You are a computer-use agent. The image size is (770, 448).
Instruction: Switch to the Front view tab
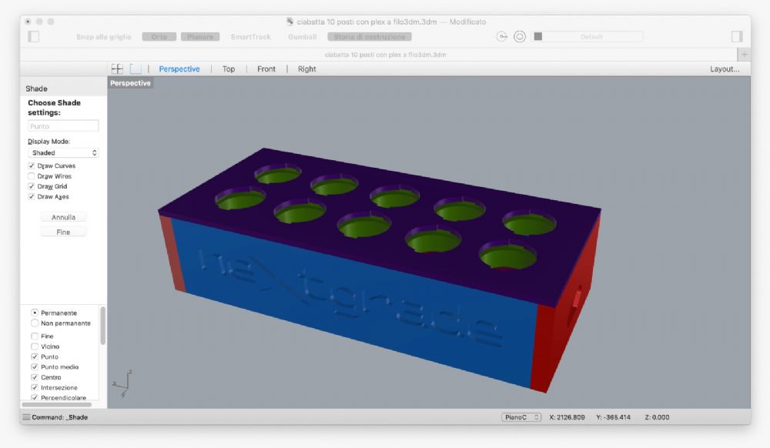tap(266, 69)
